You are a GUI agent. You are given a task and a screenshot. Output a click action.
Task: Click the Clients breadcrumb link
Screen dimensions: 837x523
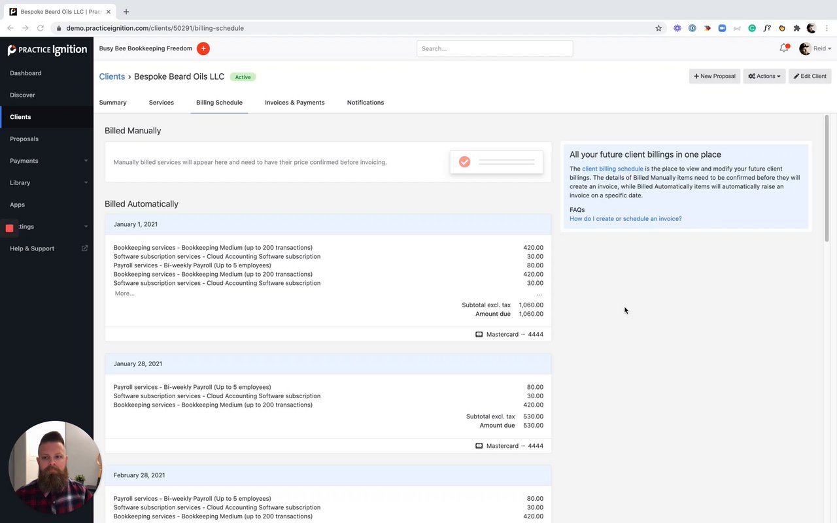(x=112, y=76)
